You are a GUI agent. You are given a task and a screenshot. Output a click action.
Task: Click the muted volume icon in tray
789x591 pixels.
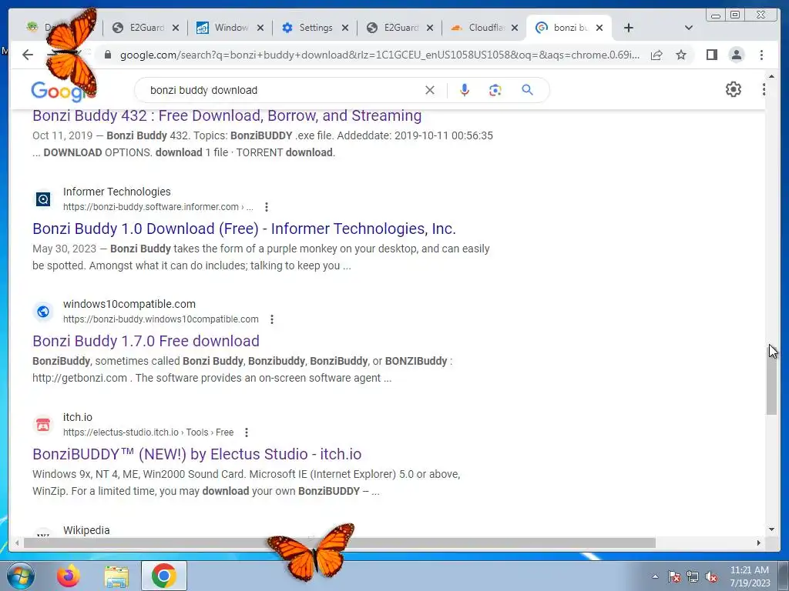click(x=711, y=577)
